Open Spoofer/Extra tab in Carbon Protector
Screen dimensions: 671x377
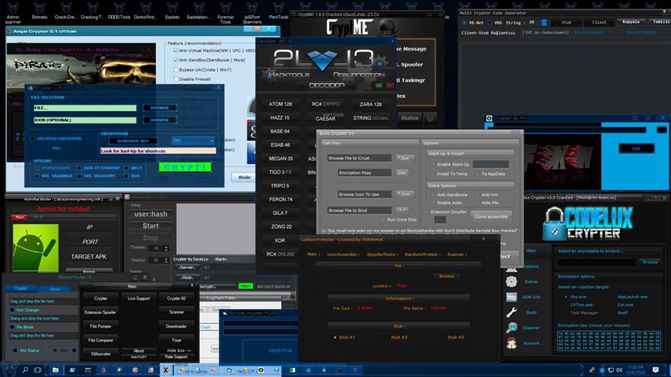point(382,255)
